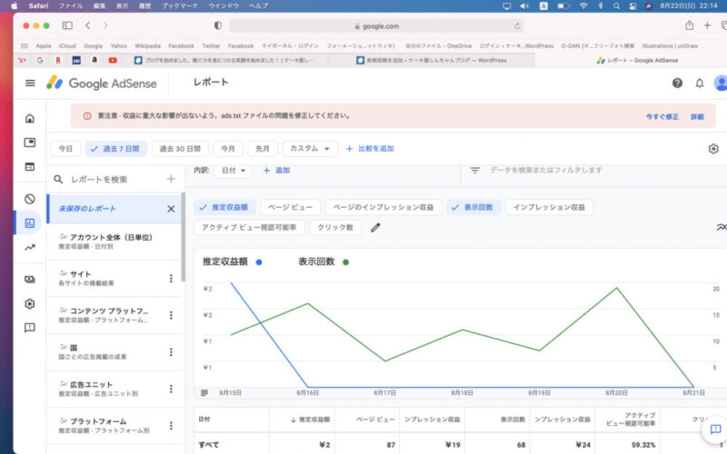Image resolution: width=727 pixels, height=454 pixels.
Task: Click the 比較を追加 button
Action: pos(370,148)
